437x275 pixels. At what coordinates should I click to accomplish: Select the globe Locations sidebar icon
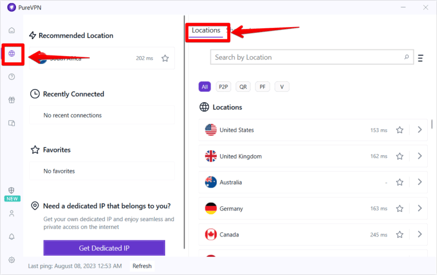[12, 54]
